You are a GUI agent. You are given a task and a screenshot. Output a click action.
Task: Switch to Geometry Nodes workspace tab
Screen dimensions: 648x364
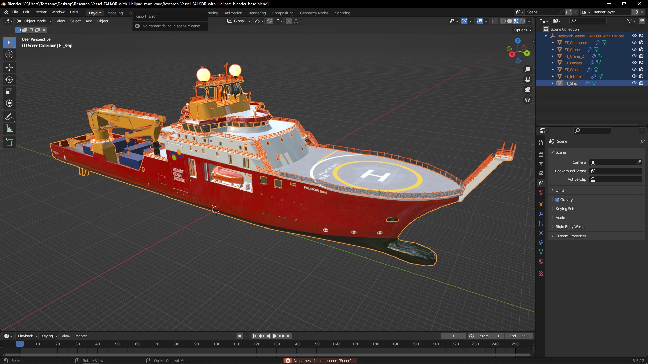pos(314,13)
